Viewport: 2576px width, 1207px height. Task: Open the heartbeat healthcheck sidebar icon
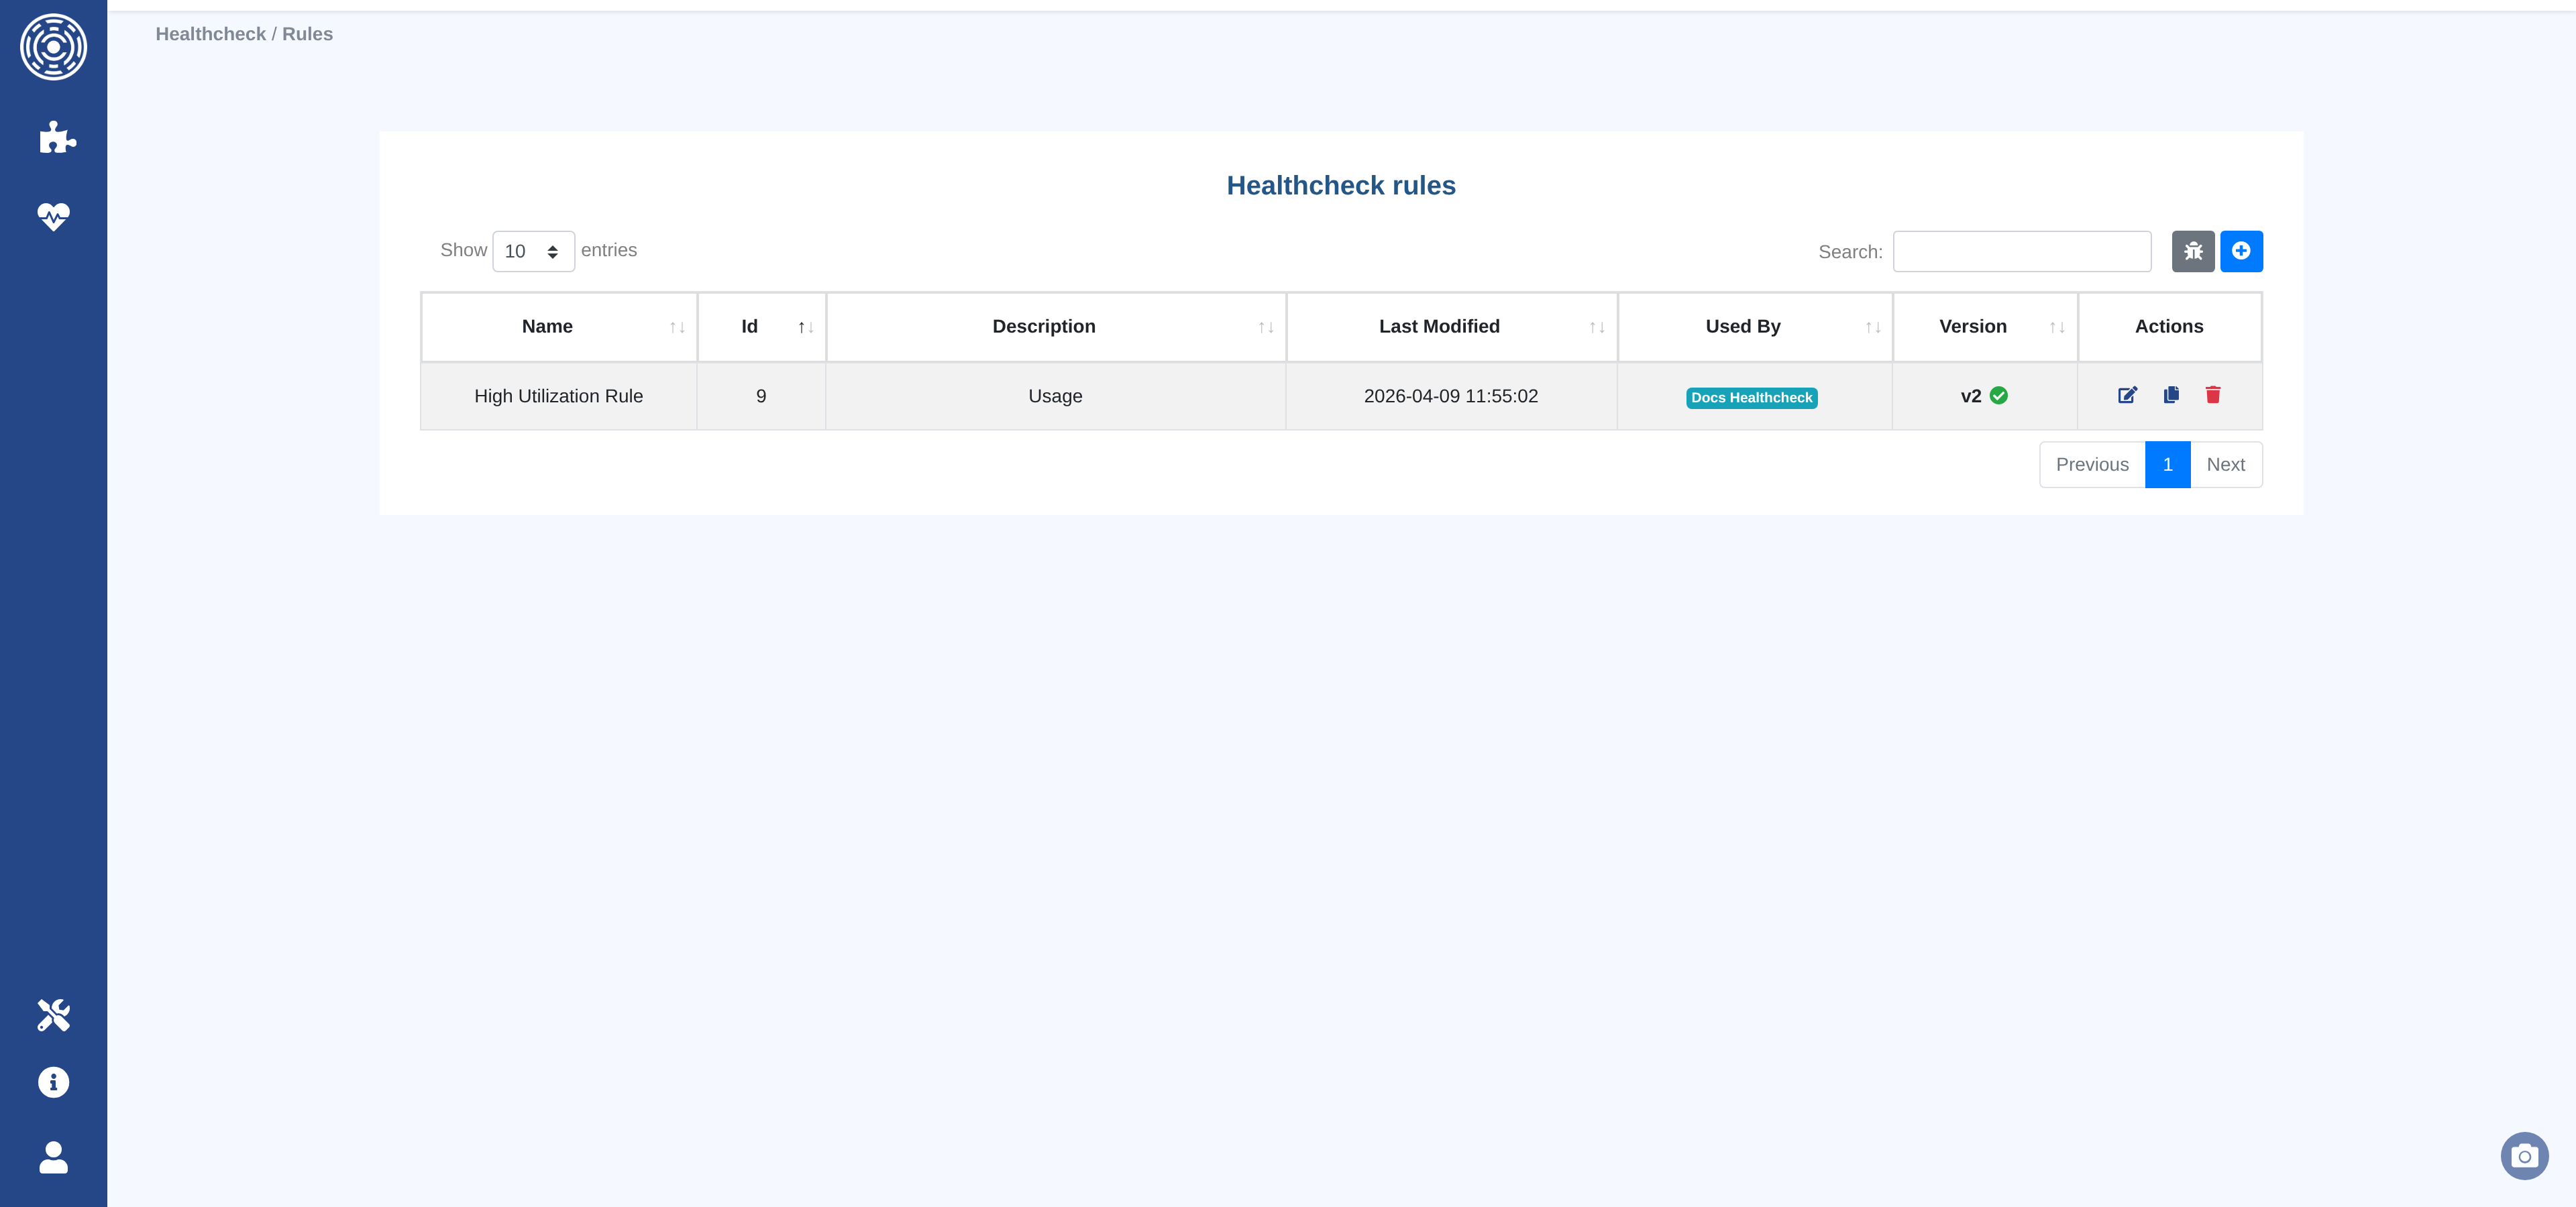[x=53, y=216]
